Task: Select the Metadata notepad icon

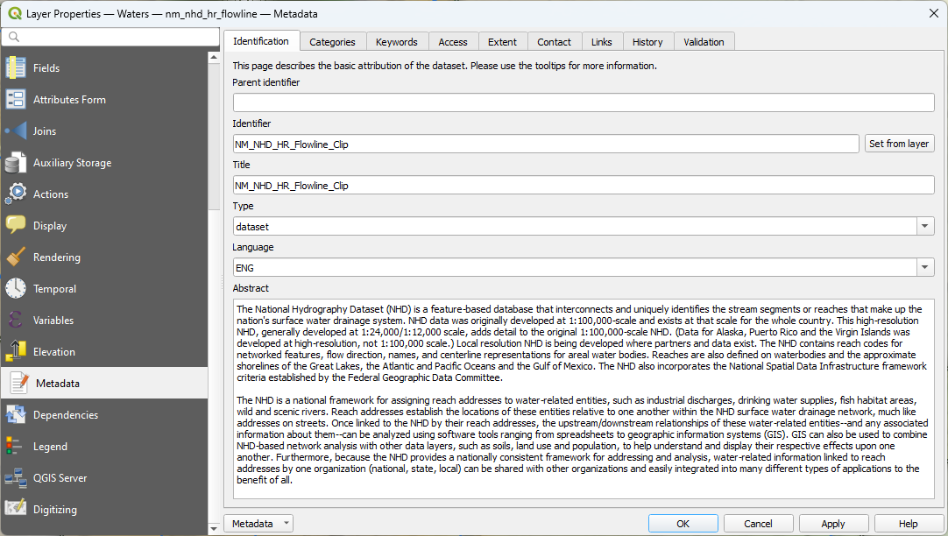Action: (x=18, y=383)
